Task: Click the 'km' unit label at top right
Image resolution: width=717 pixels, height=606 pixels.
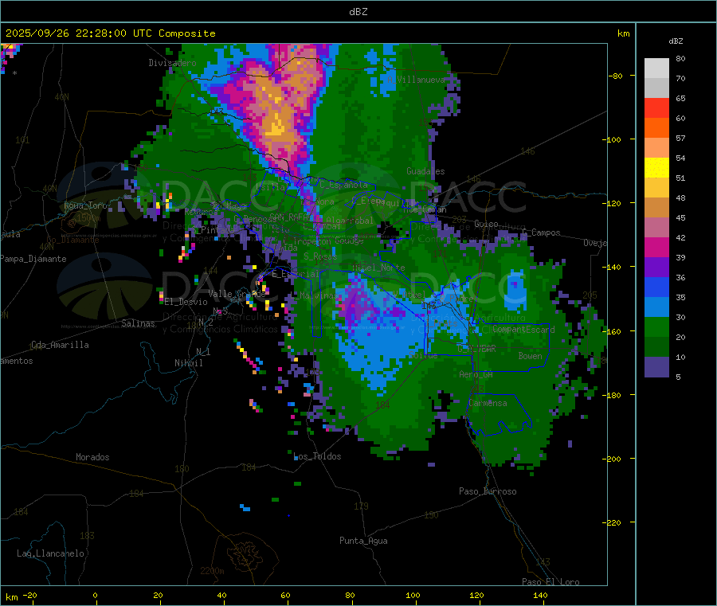Action: (624, 33)
